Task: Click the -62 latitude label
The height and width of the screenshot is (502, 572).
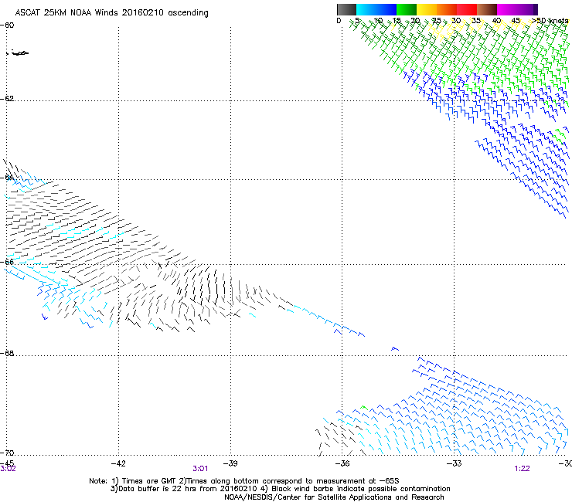Action: pyautogui.click(x=7, y=99)
